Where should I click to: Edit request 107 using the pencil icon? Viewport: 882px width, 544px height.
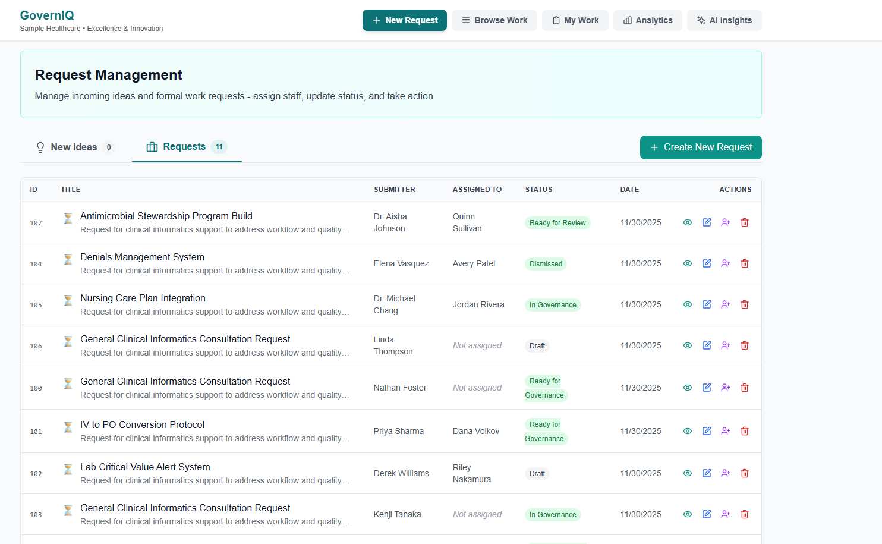(707, 222)
